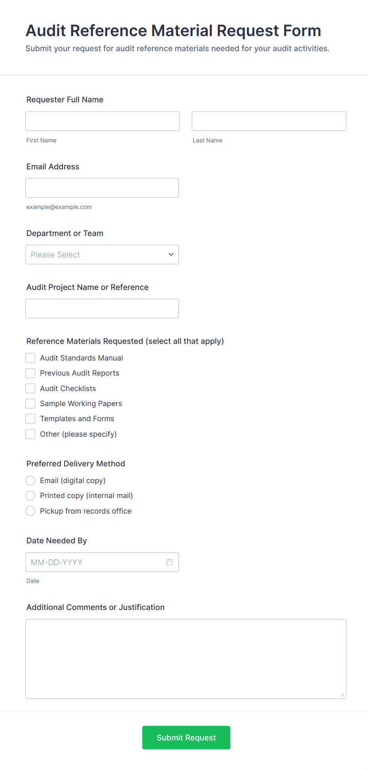The image size is (368, 769).
Task: Open the date picker calendar icon
Action: pyautogui.click(x=169, y=562)
